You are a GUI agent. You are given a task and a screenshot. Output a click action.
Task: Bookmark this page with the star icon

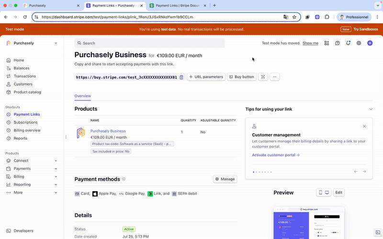pos(294,17)
